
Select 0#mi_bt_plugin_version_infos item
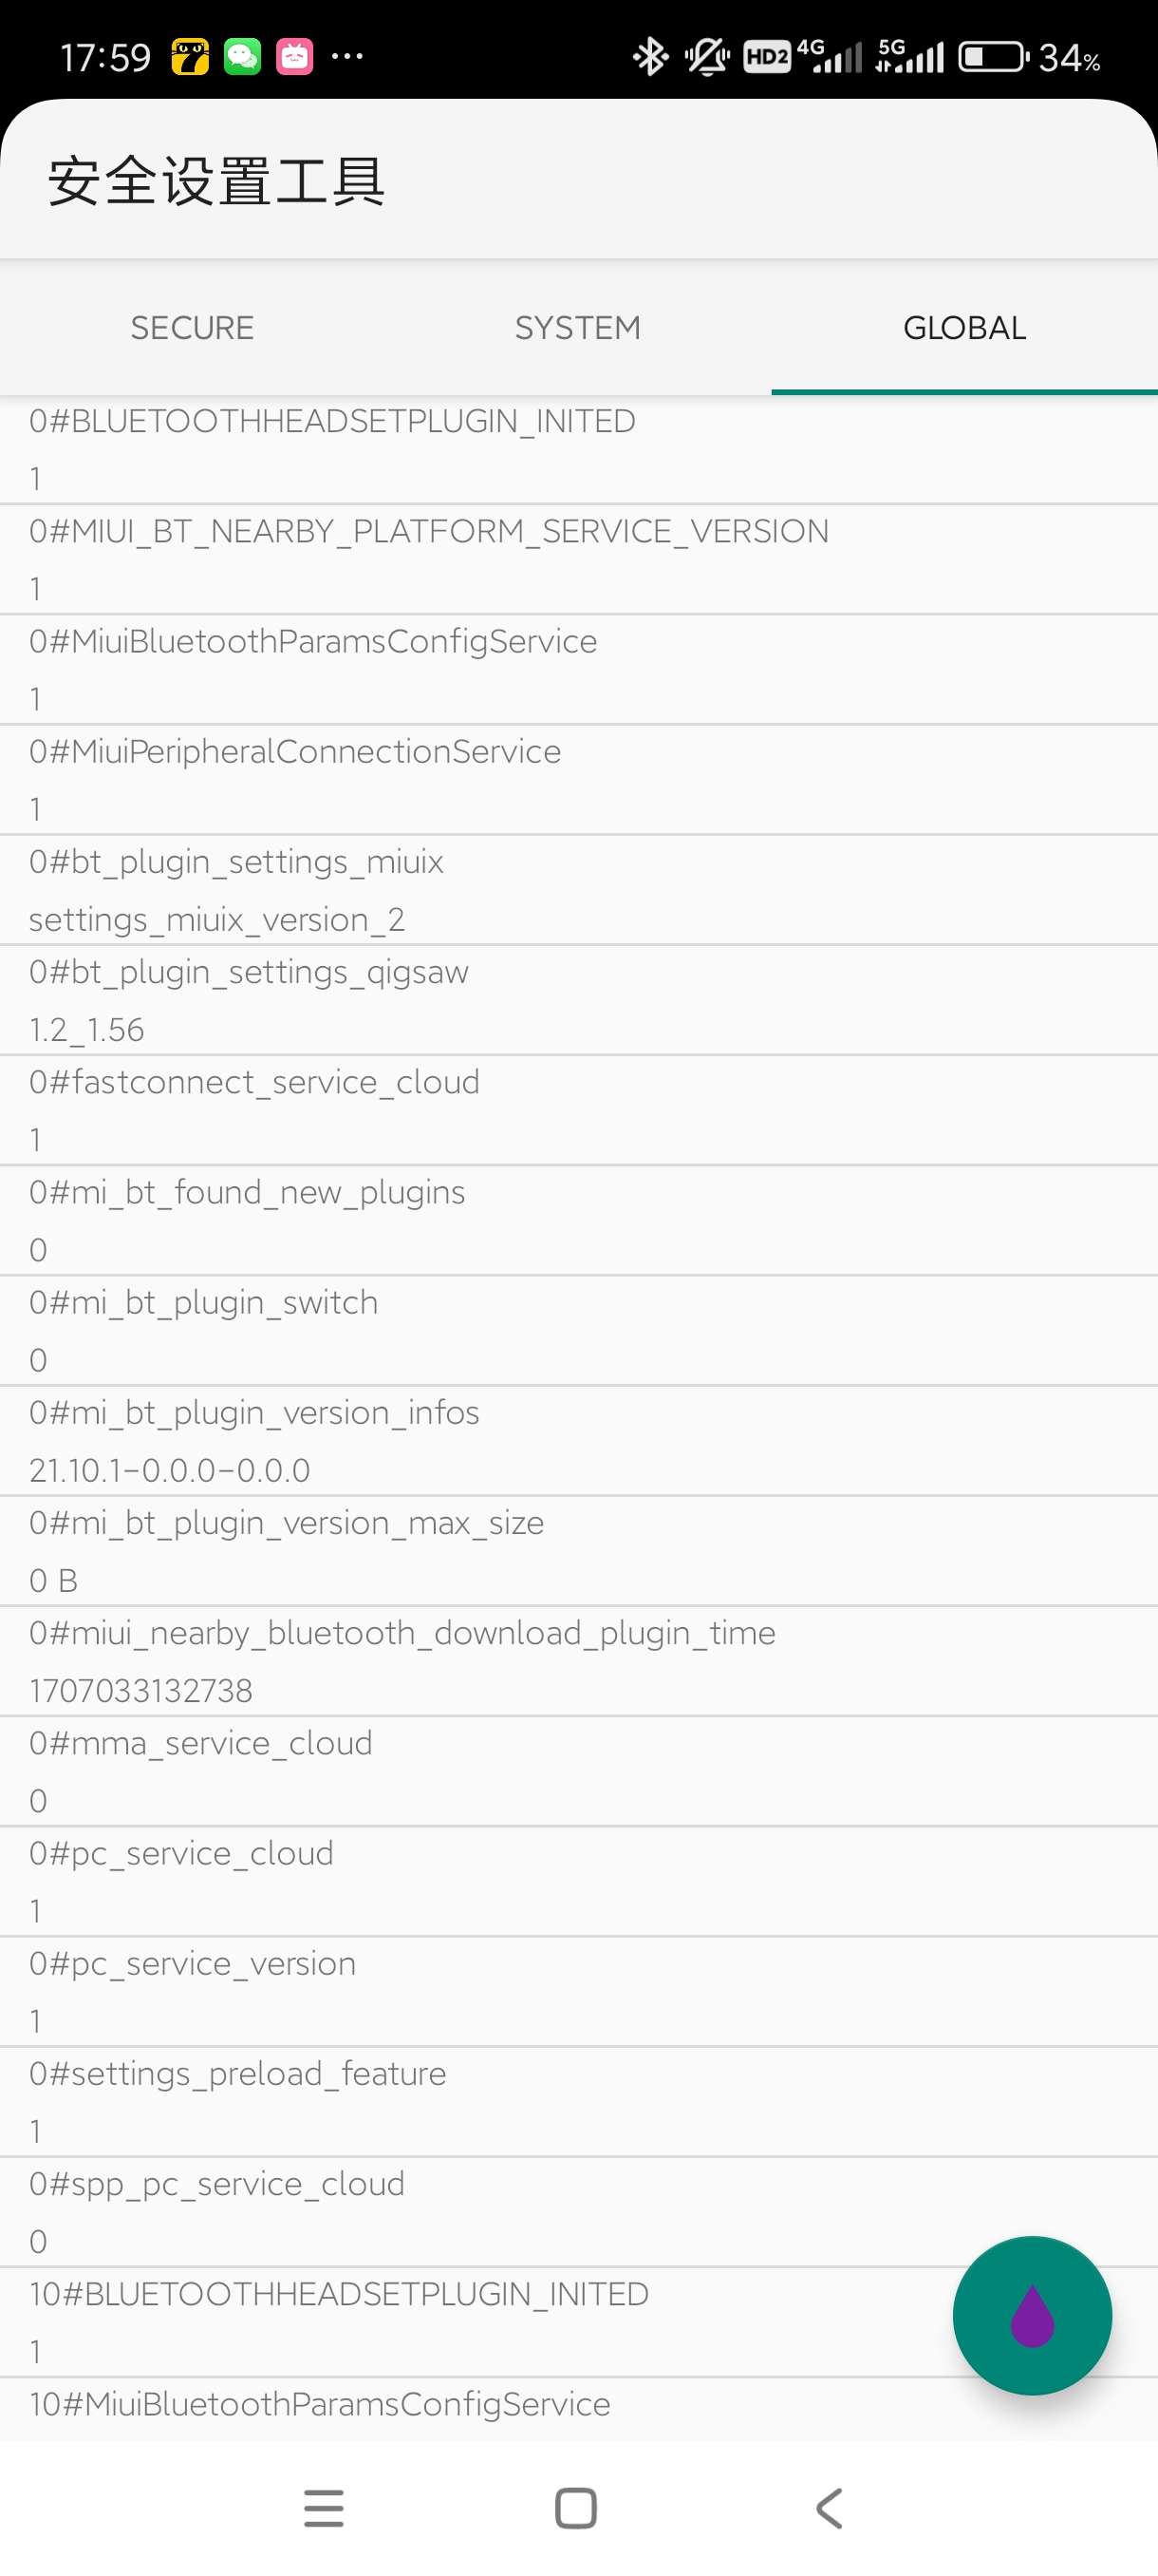[x=578, y=1441]
